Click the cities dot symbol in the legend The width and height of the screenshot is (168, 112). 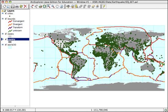pyautogui.click(x=10, y=16)
